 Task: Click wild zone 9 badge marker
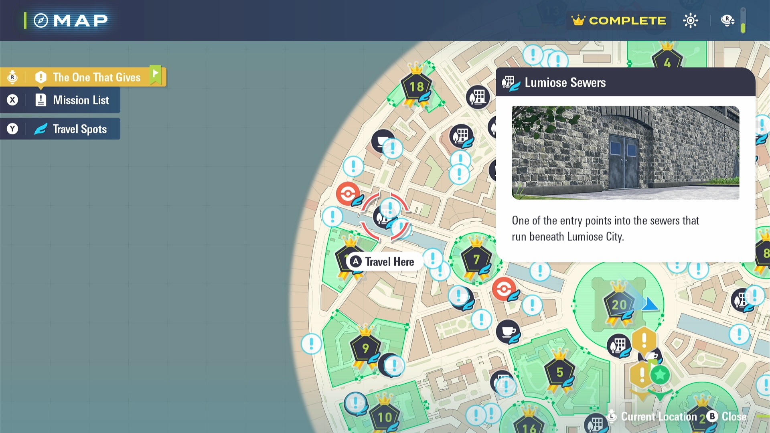tap(365, 348)
